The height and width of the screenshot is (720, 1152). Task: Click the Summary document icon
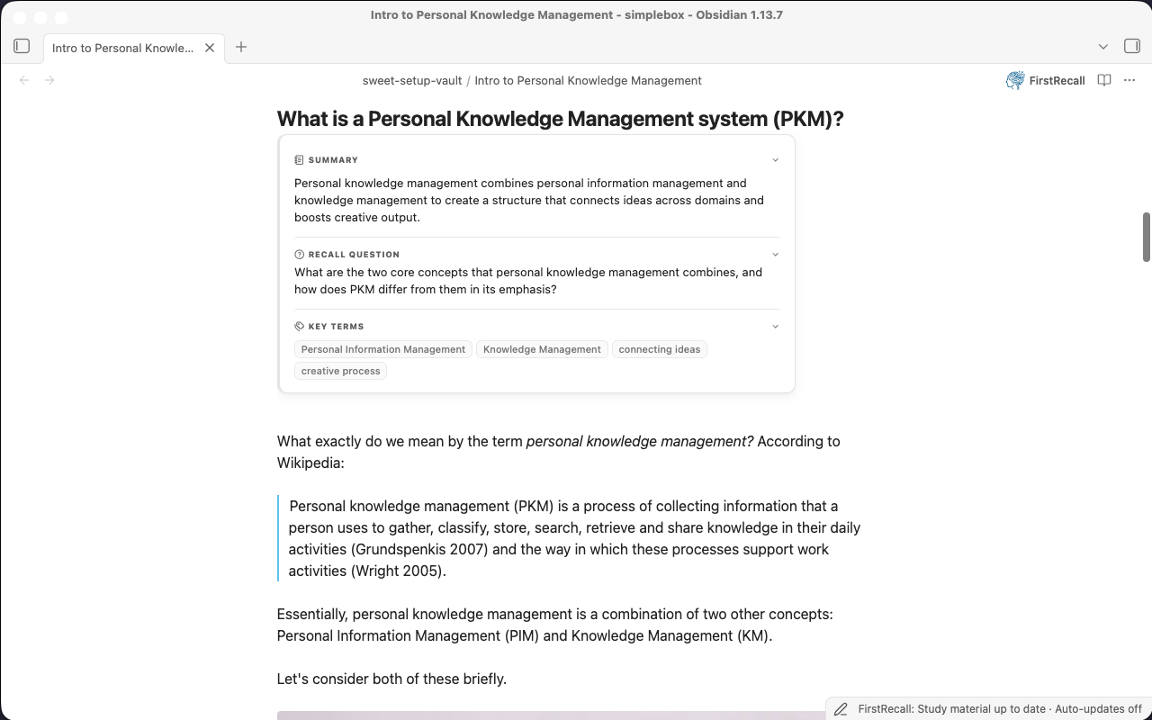pos(299,160)
